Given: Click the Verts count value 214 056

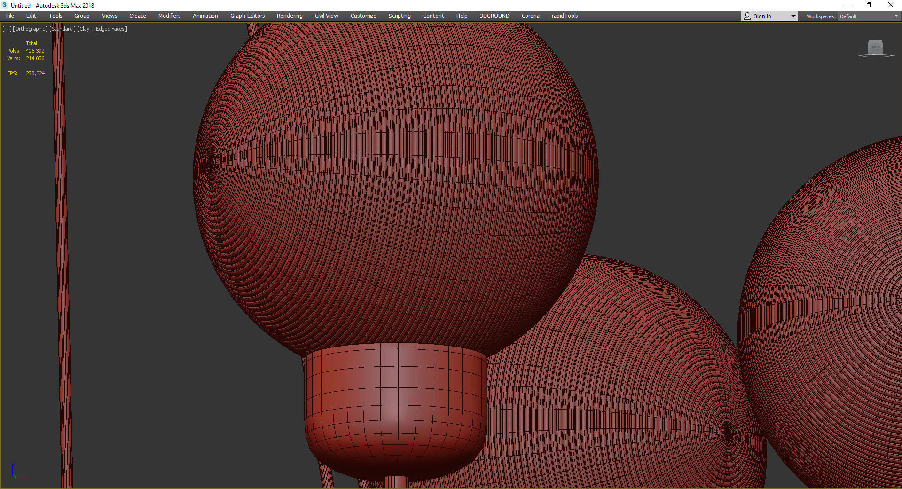Looking at the screenshot, I should pyautogui.click(x=35, y=58).
